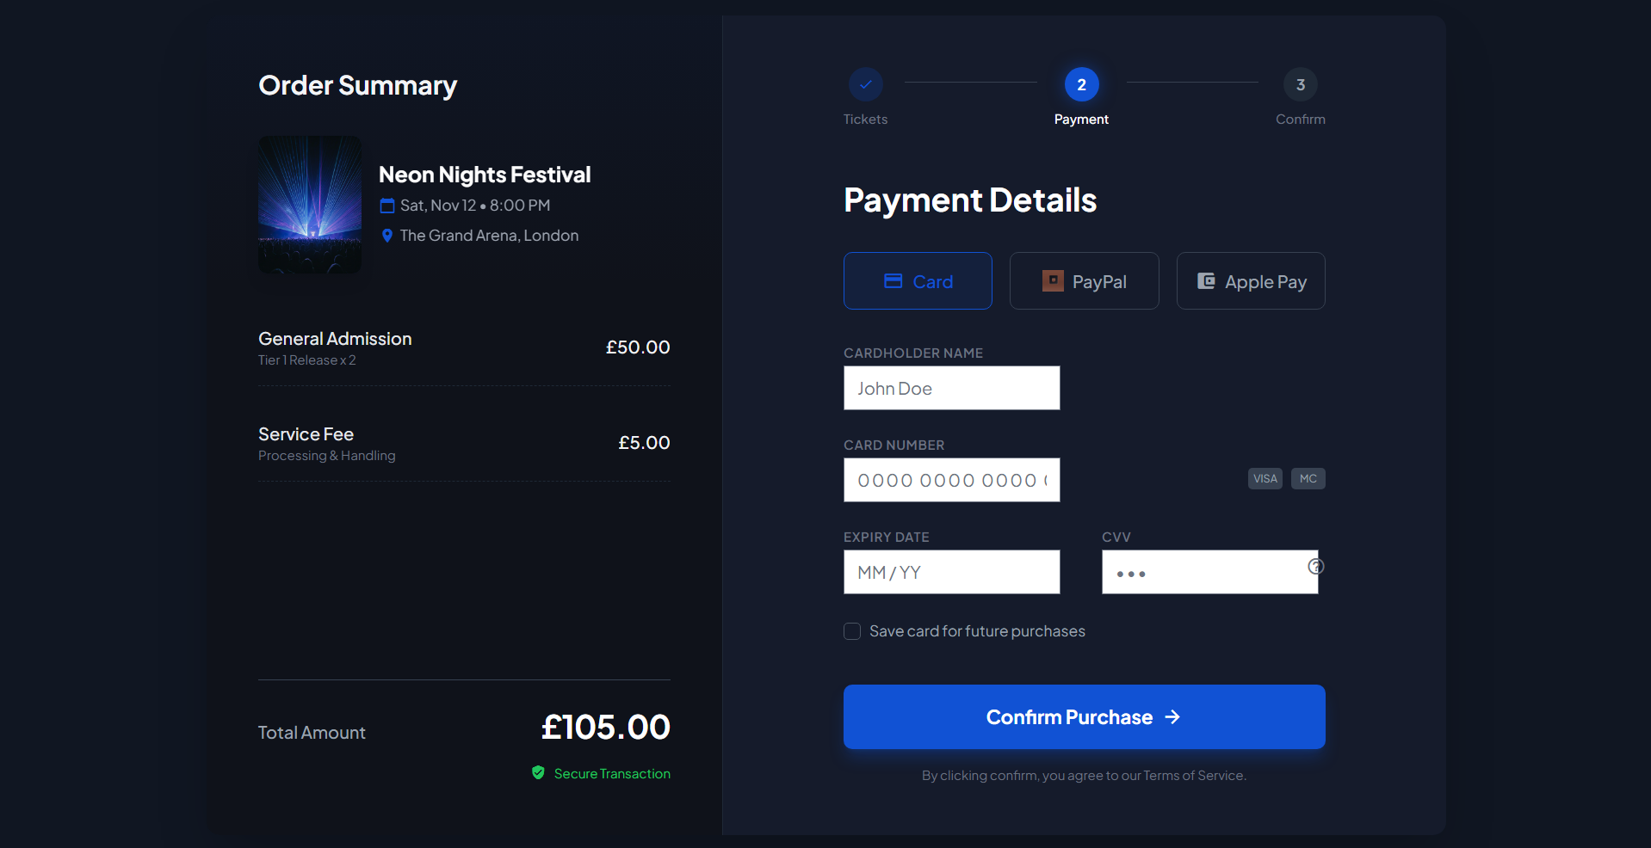Enable Save card for future purchases
Viewport: 1651px width, 848px height.
pyautogui.click(x=851, y=630)
